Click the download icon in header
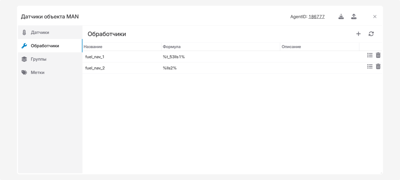 click(341, 17)
